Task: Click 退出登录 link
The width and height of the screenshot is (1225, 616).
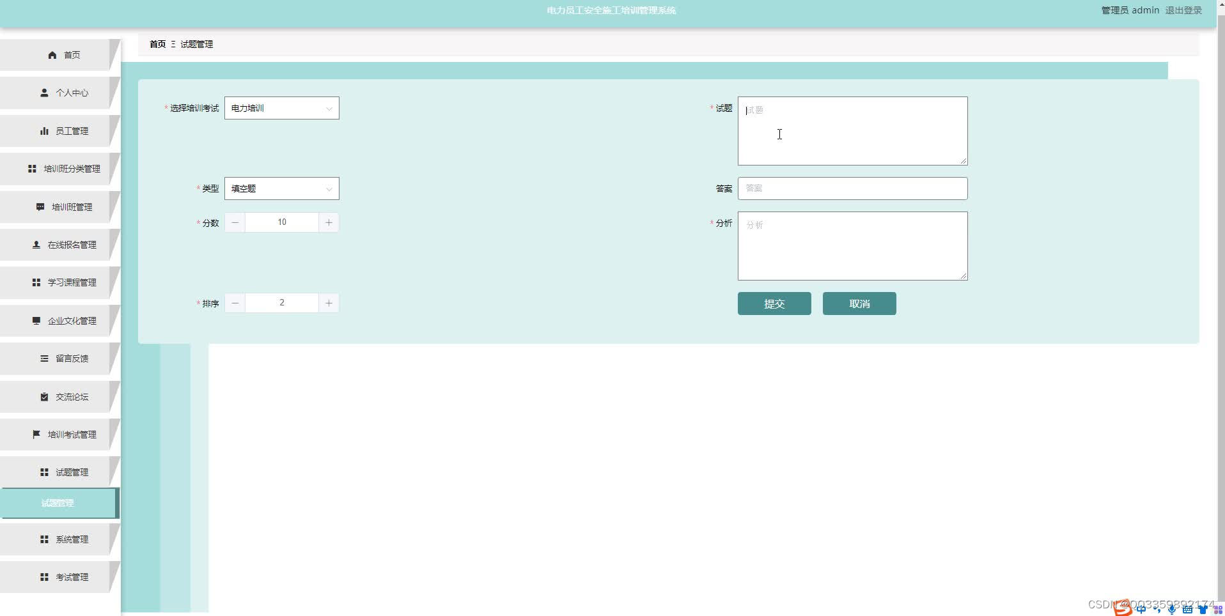Action: 1183,10
